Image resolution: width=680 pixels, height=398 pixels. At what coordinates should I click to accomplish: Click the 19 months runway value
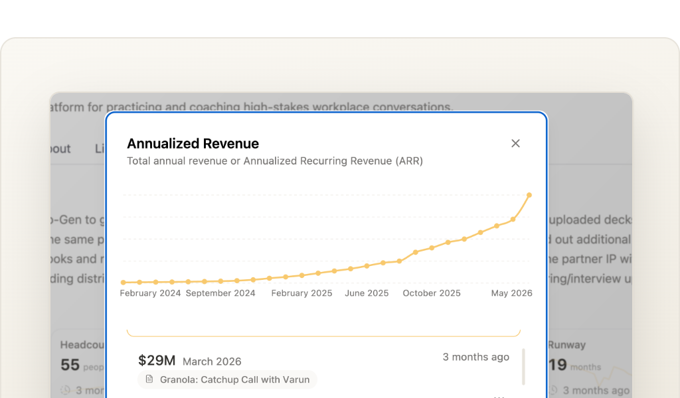[x=558, y=365]
